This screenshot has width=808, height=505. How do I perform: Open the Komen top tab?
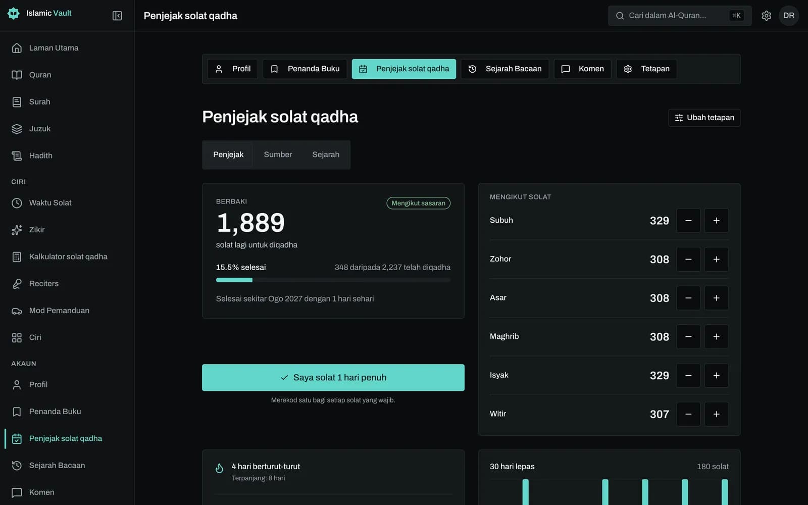[x=583, y=69]
